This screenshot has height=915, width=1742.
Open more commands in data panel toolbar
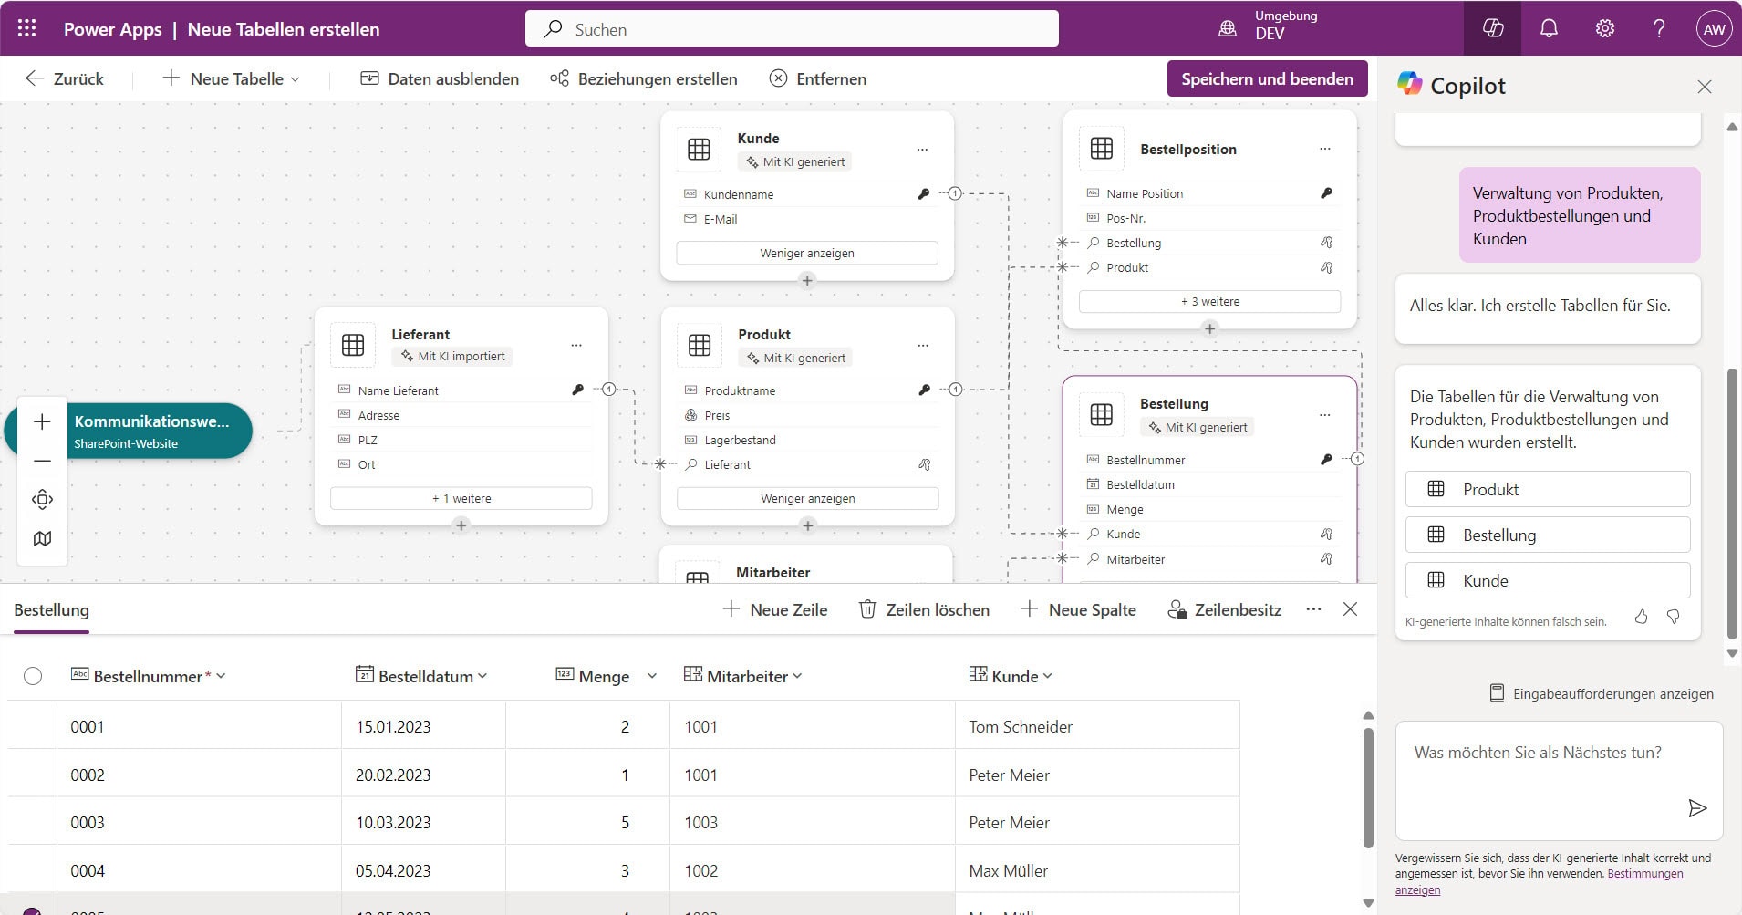(x=1313, y=609)
